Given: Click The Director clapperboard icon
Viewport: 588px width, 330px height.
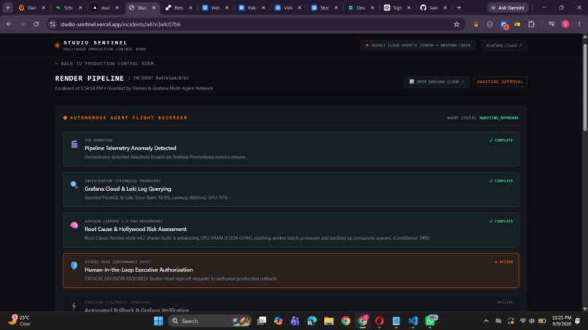Looking at the screenshot, I should [x=74, y=144].
